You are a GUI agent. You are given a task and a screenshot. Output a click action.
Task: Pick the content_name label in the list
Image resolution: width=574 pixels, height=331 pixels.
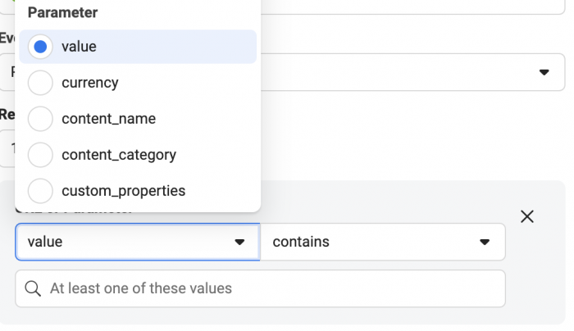point(109,119)
